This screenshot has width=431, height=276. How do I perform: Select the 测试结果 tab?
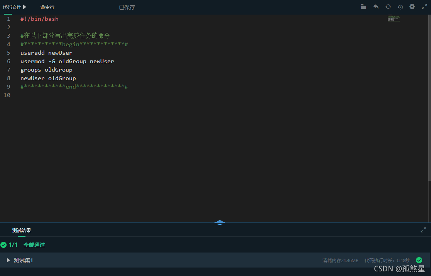(21, 230)
